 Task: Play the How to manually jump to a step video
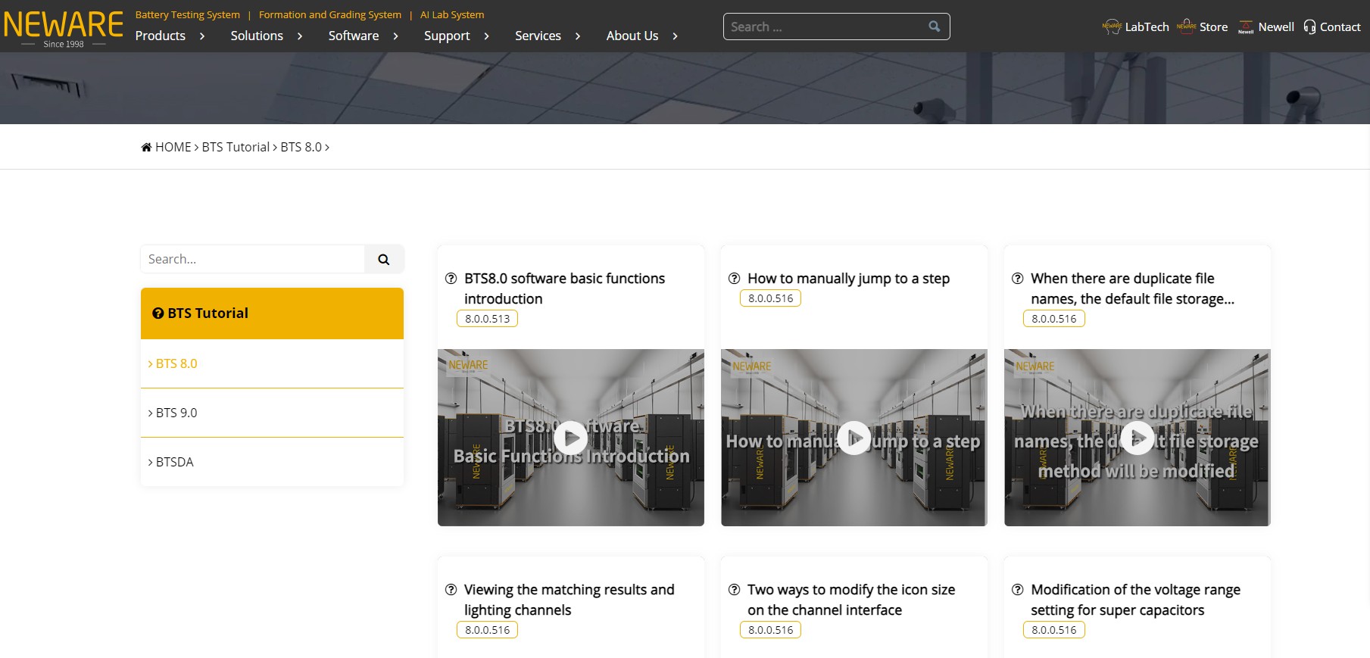pyautogui.click(x=854, y=438)
